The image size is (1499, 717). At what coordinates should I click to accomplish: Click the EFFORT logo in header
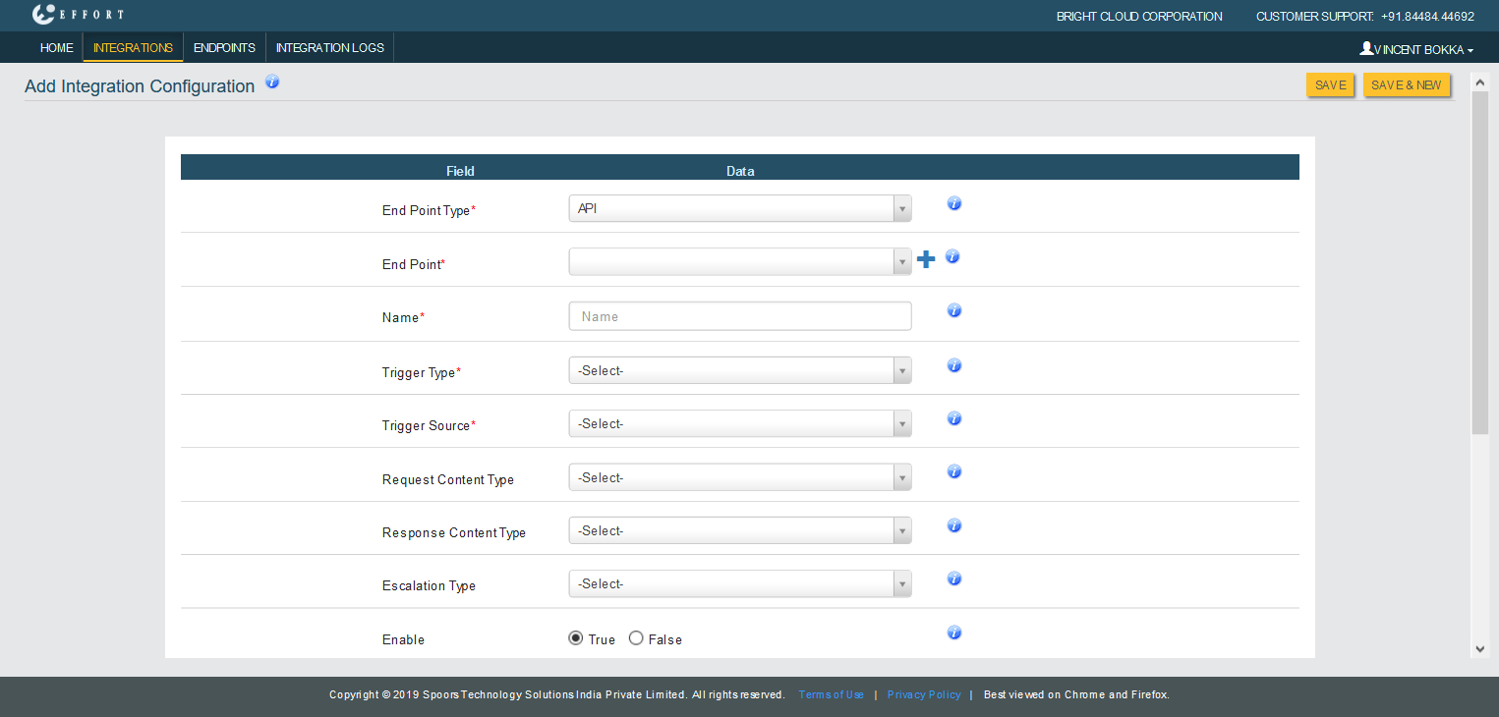tap(78, 15)
